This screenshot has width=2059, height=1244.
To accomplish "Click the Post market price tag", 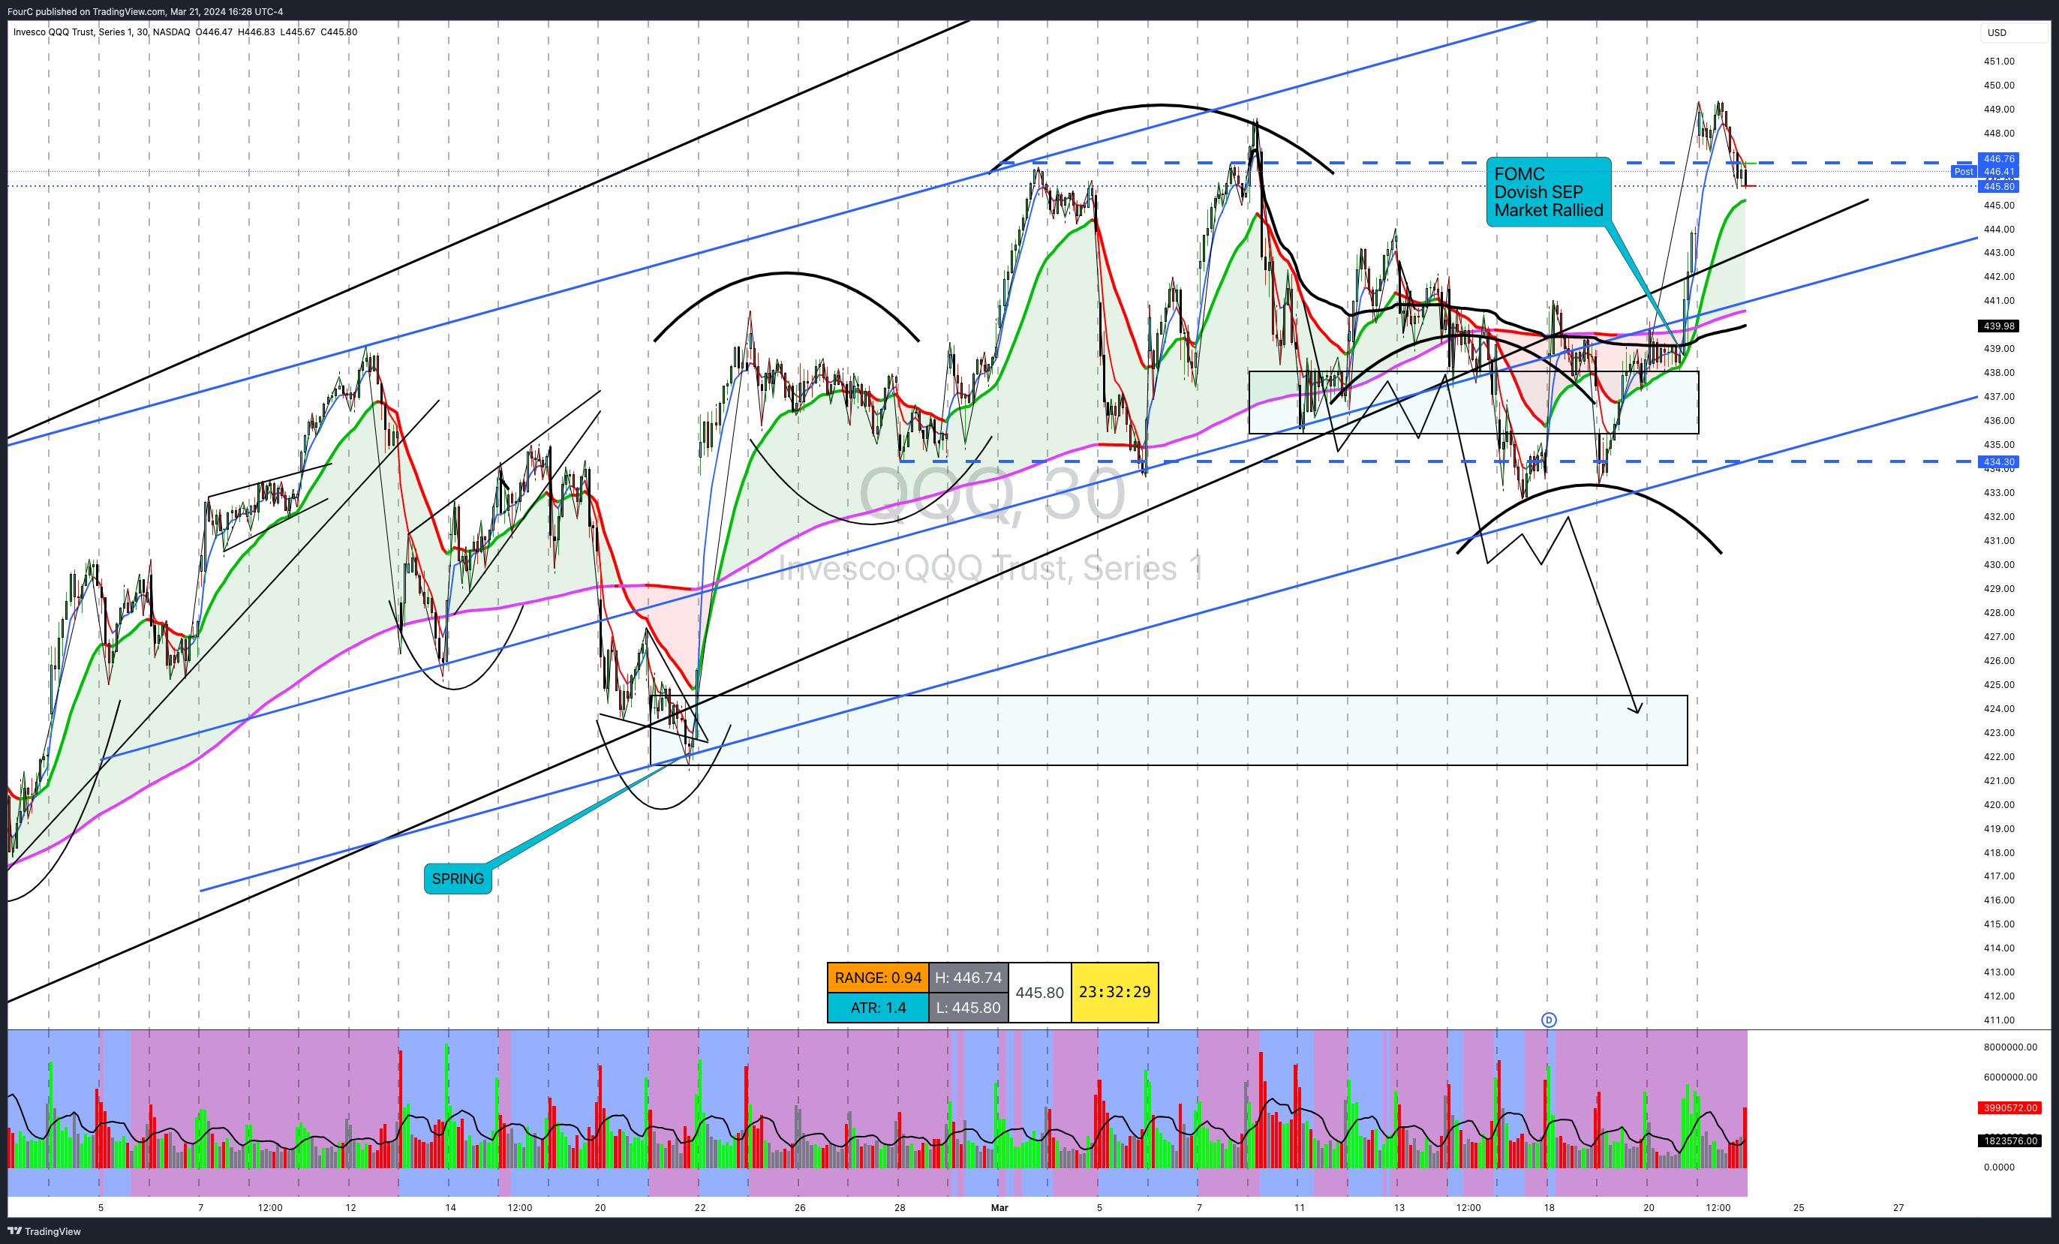I will pyautogui.click(x=1963, y=172).
